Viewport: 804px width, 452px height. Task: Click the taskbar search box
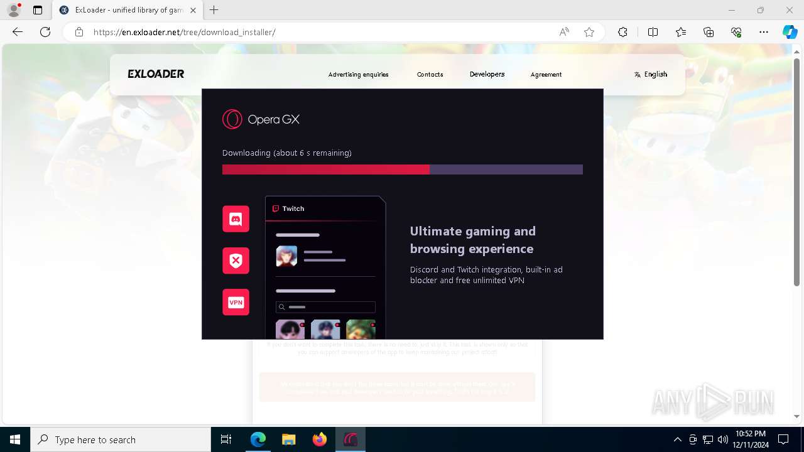click(121, 439)
